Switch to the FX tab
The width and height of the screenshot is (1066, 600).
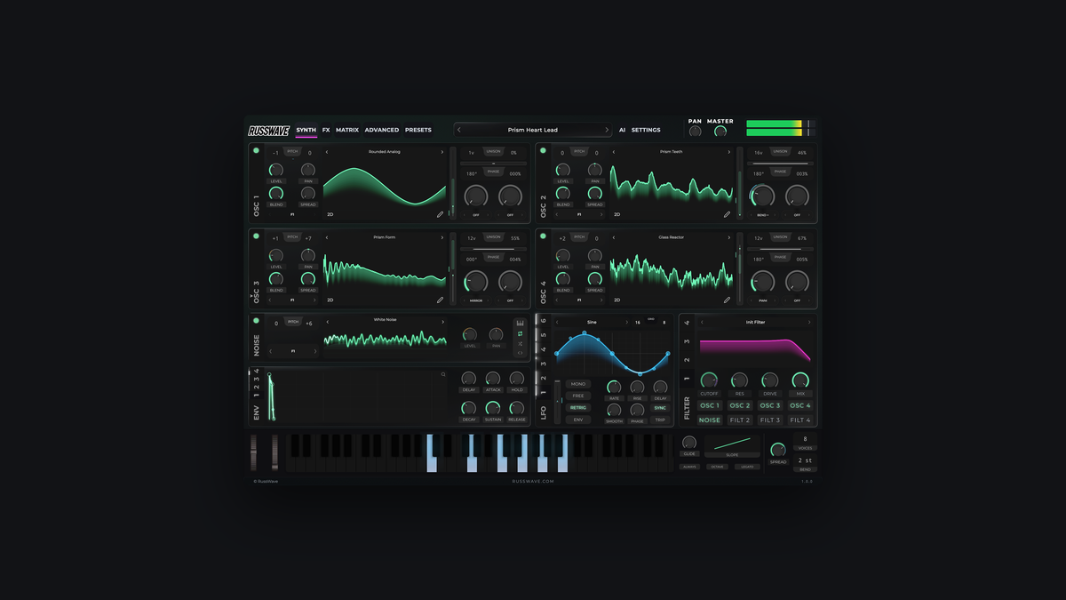[x=326, y=130]
